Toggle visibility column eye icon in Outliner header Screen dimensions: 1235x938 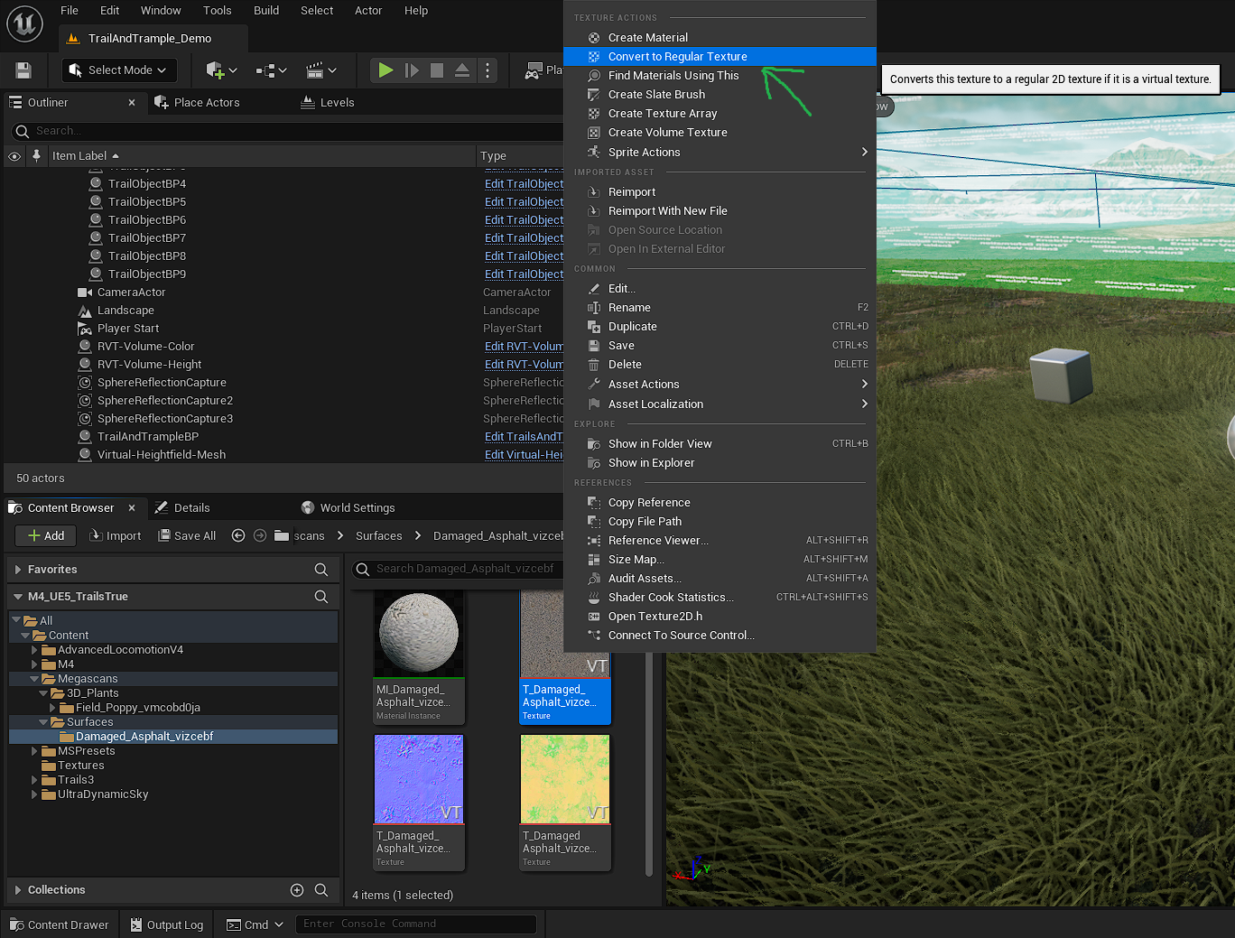tap(14, 156)
